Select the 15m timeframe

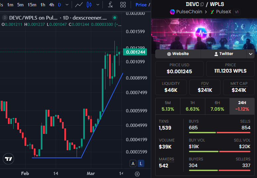(32, 5)
